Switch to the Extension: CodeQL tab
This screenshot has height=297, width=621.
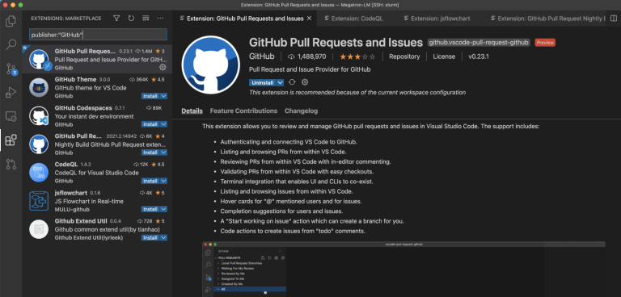(356, 19)
